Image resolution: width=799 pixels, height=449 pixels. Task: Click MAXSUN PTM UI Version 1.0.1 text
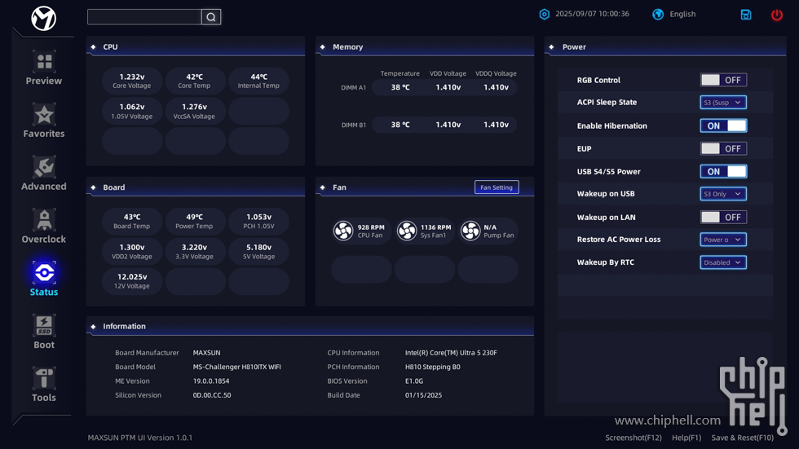pos(140,438)
